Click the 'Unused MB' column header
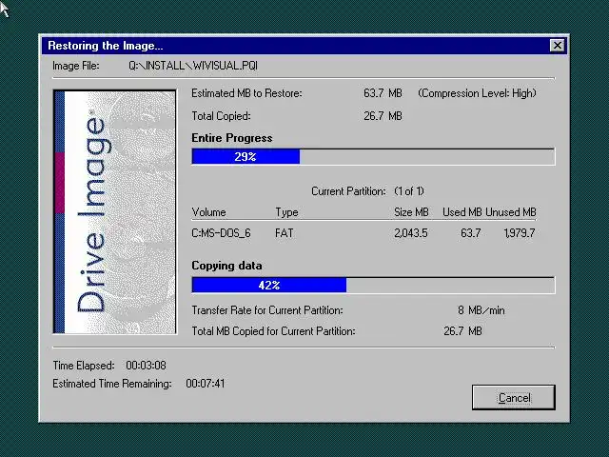 (x=511, y=212)
